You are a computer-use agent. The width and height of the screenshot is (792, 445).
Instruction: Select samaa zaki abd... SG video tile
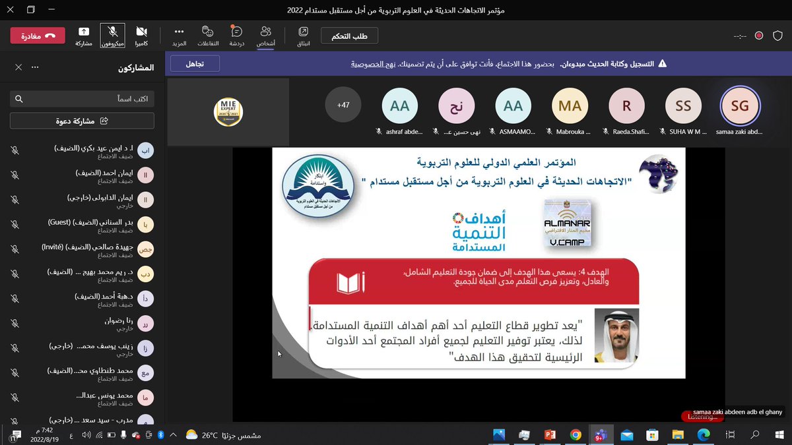click(x=740, y=109)
